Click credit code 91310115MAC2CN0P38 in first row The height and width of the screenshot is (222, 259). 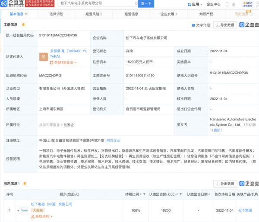coord(58,35)
